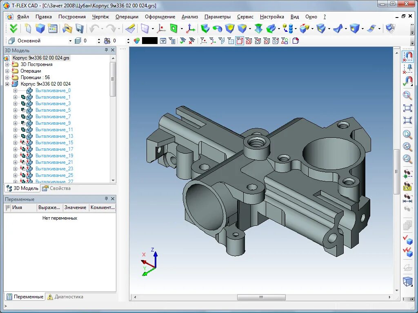This screenshot has height=313, width=418.
Task: Click the Save diskette icon in toolbar
Action: (80, 28)
